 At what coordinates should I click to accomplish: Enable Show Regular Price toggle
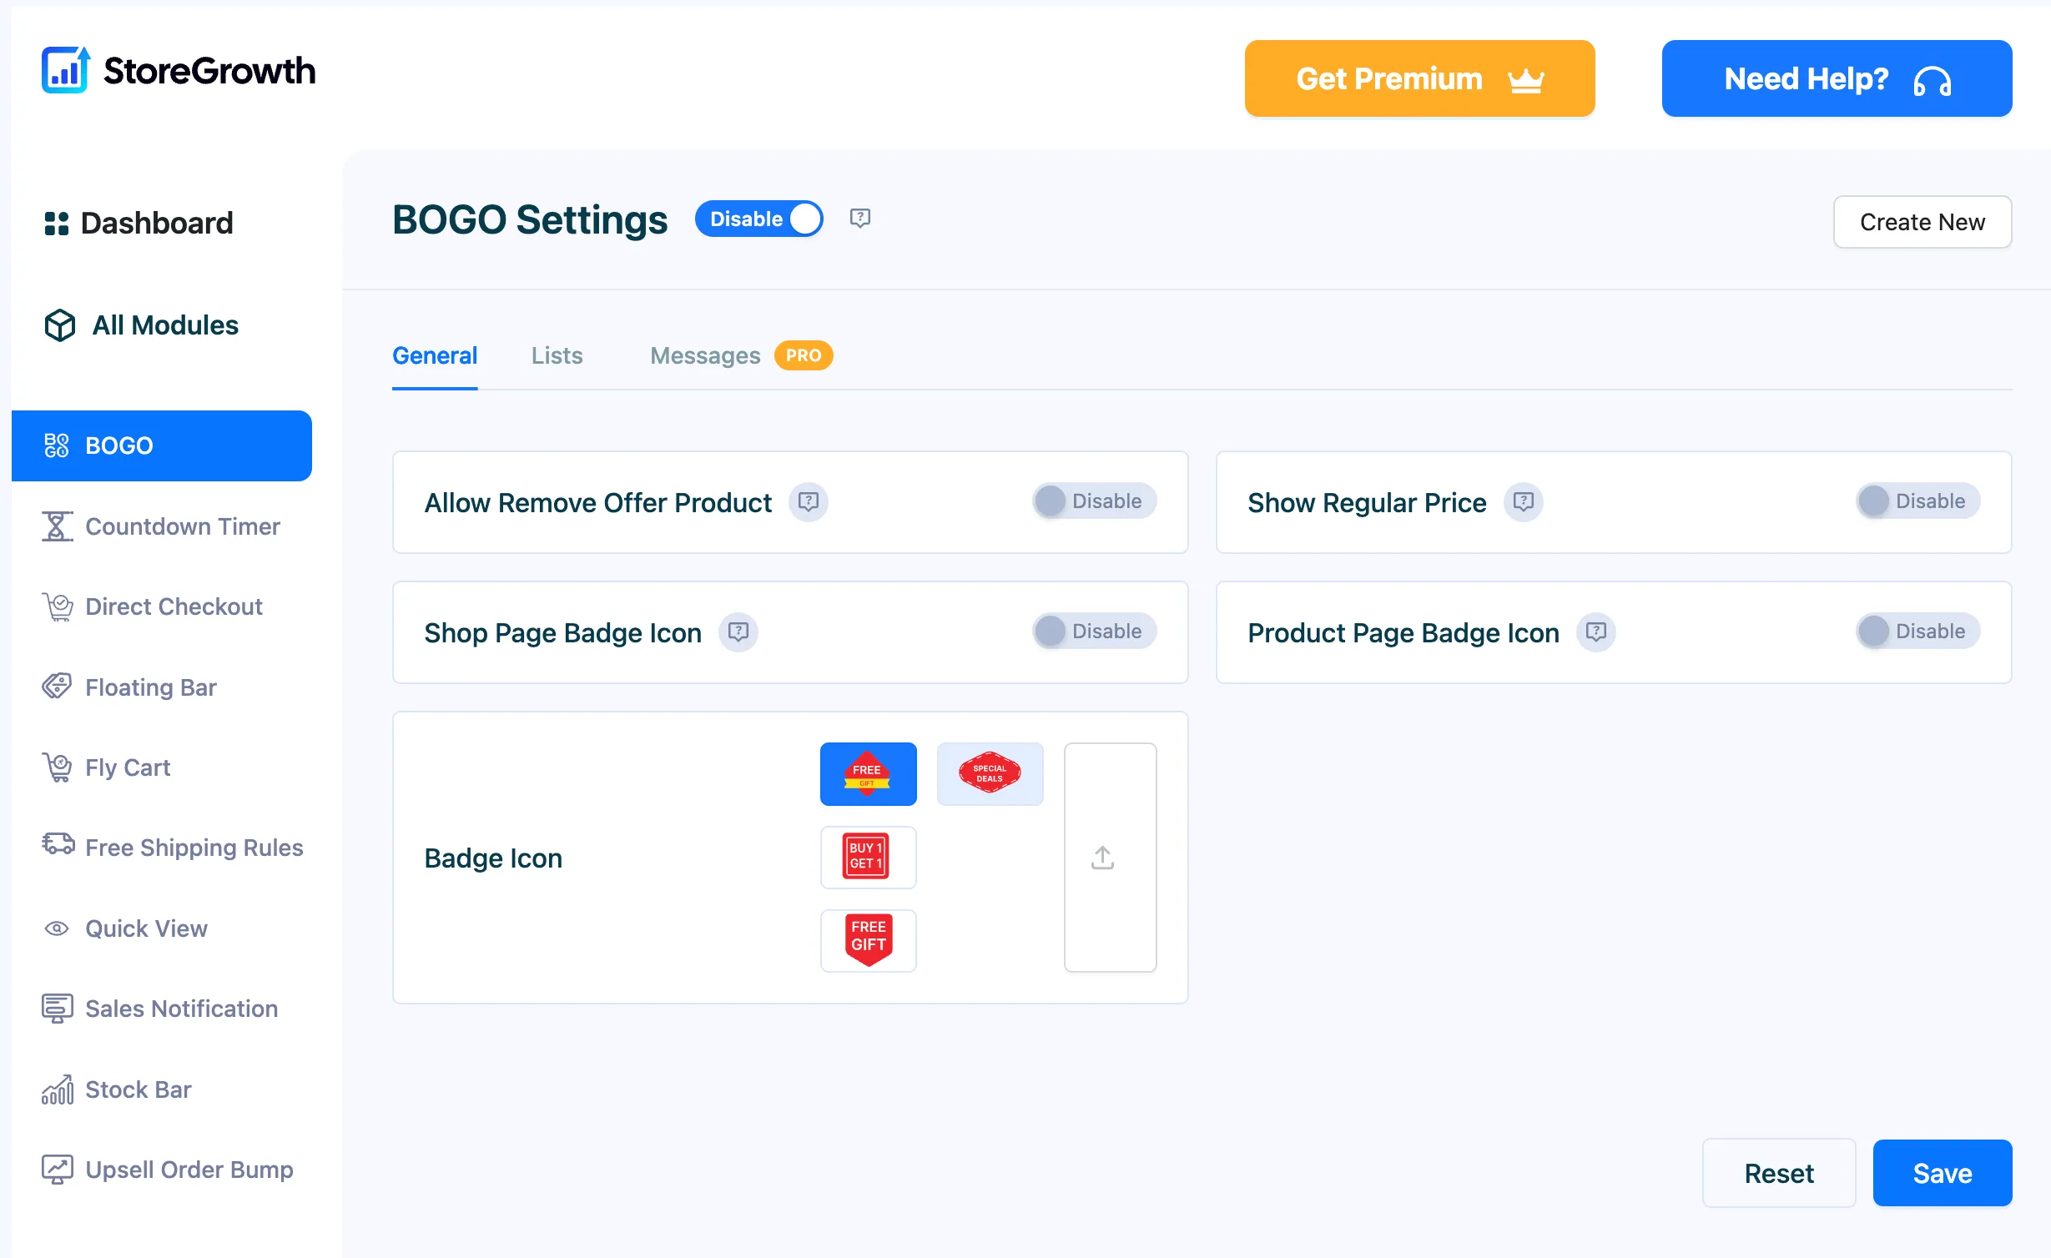pos(1917,501)
